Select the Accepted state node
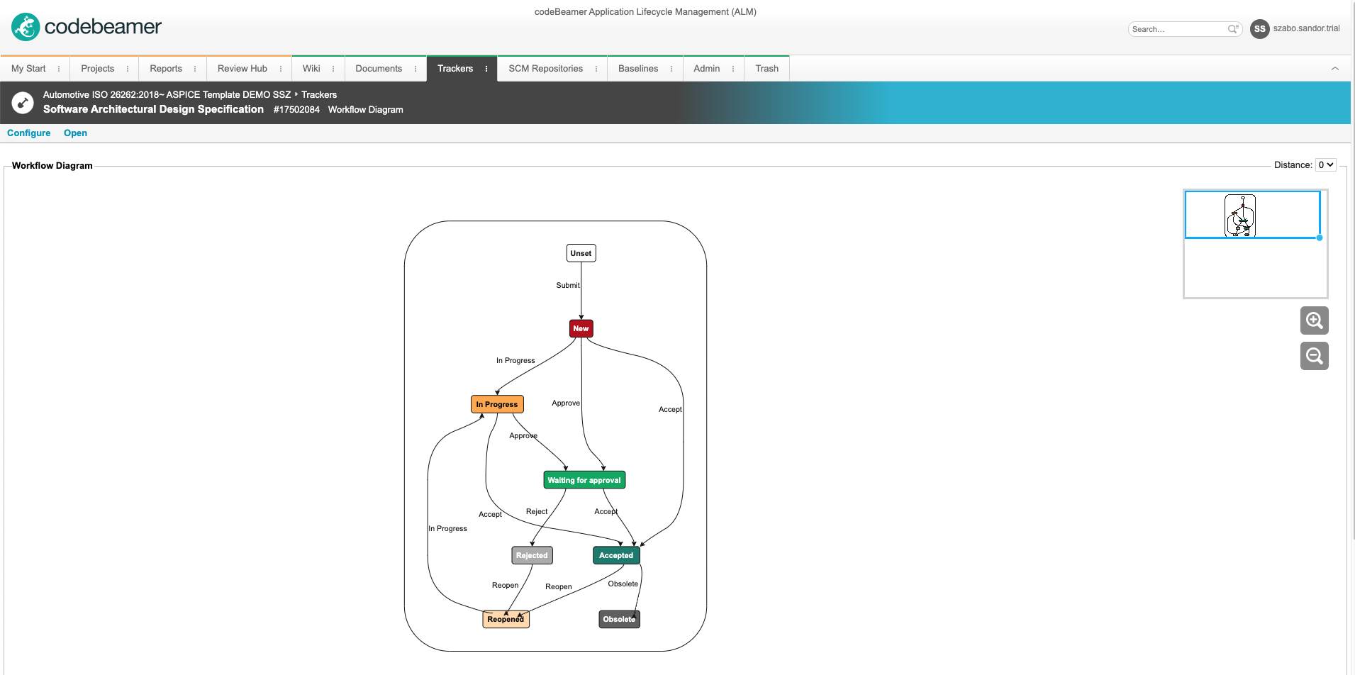1355x675 pixels. [x=616, y=555]
